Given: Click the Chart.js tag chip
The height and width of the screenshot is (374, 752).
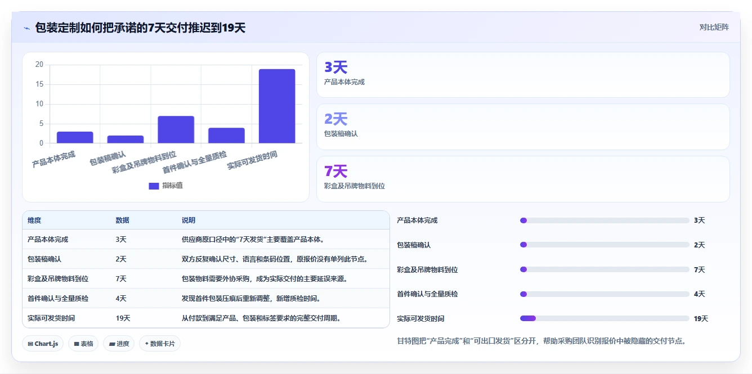Looking at the screenshot, I should (x=43, y=344).
